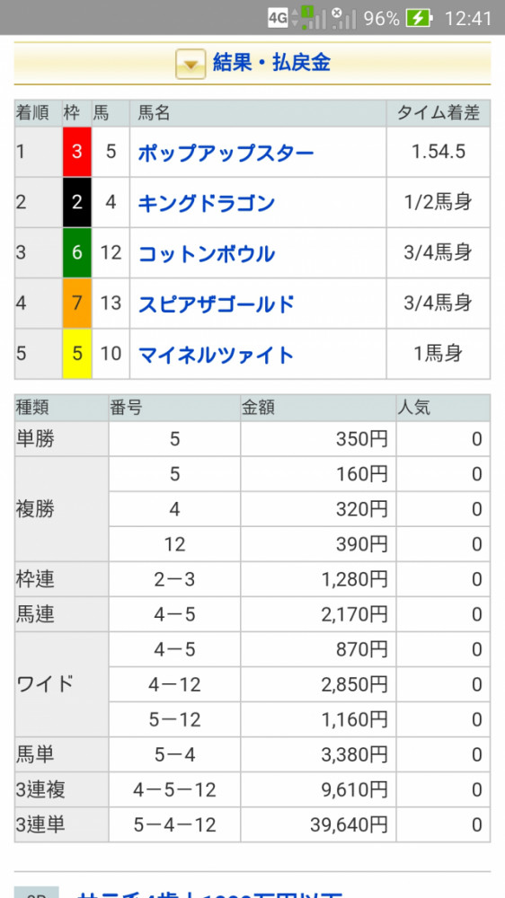Tap the 結果・払戻金 header title
505x898 pixels.
(x=271, y=63)
